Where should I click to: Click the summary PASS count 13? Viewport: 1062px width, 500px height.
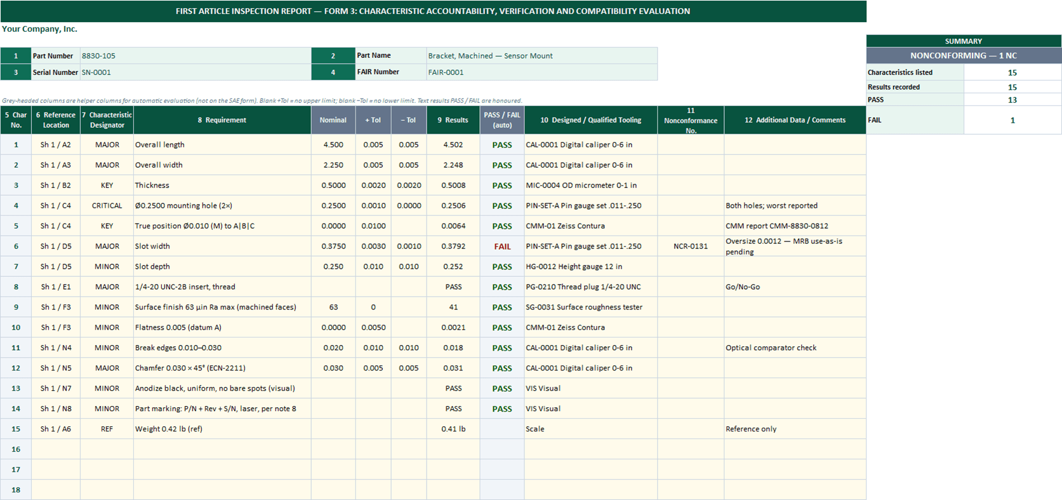1012,100
